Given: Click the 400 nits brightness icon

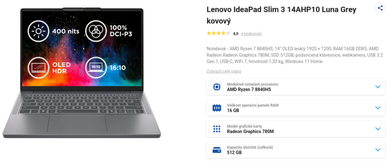Looking at the screenshot, I should pos(39,31).
